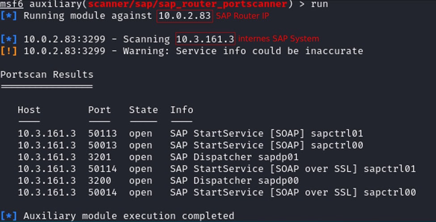This screenshot has height=222, width=436.
Task: Click the Host column header
Action: [29, 110]
